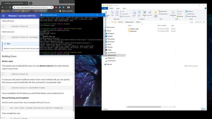This screenshot has height=119, width=212.
Task: Open a new Chrome tab with plus button
Action: coord(31,3)
